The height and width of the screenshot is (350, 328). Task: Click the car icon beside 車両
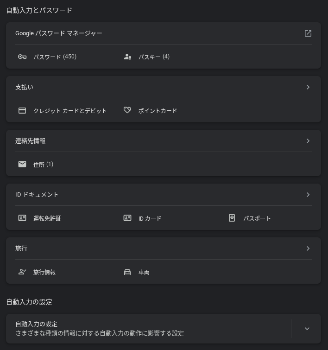127,272
